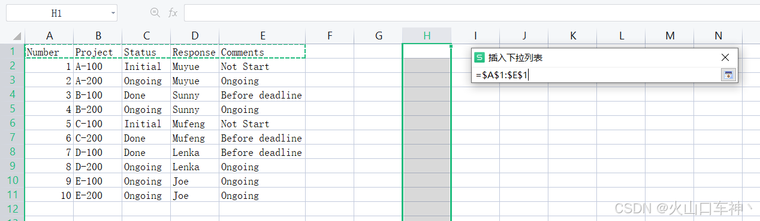Screen dimensions: 760x221
Task: Select column G header
Action: tap(378, 36)
